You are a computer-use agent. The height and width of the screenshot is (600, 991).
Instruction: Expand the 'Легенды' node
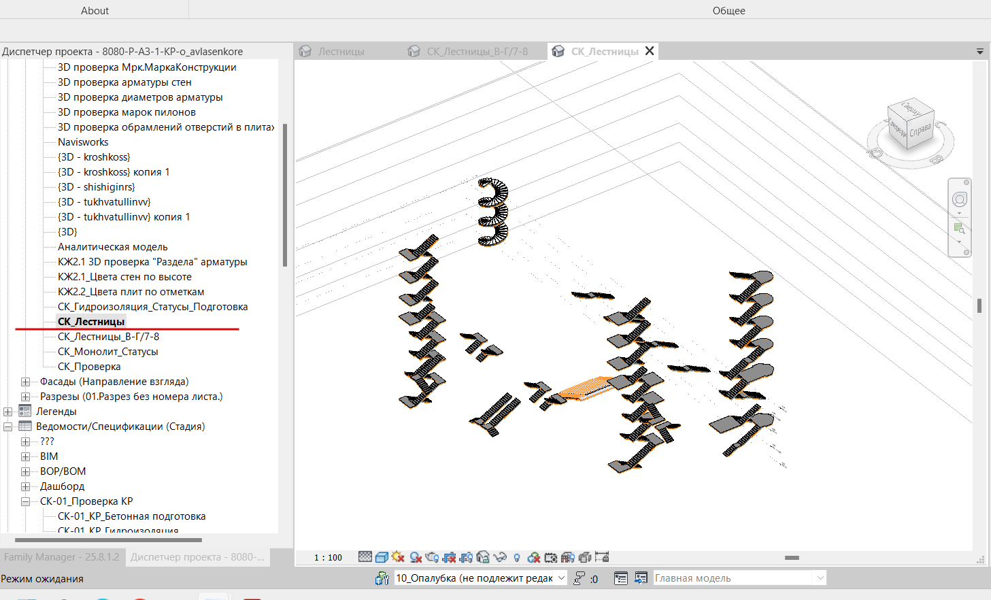pyautogui.click(x=7, y=412)
